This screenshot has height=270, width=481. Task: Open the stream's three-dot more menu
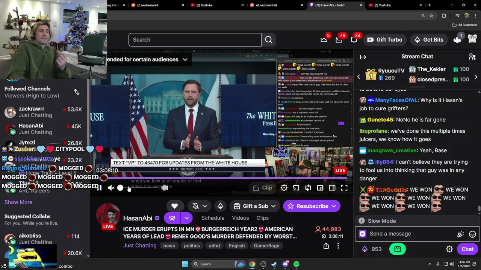(338, 246)
